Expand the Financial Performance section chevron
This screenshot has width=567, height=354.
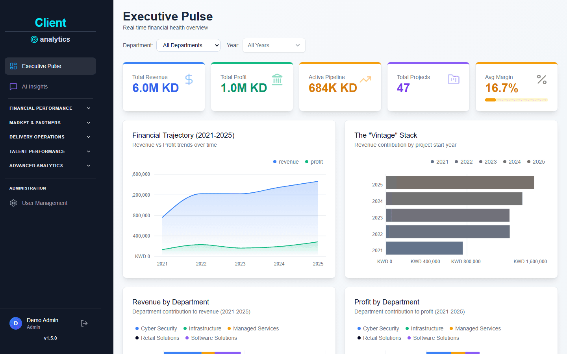click(89, 108)
